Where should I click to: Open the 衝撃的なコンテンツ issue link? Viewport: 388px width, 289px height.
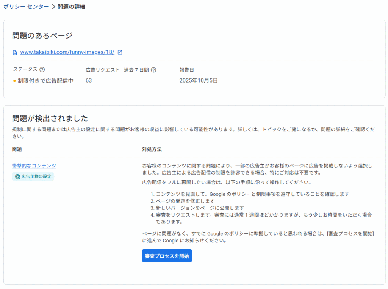tap(34, 166)
